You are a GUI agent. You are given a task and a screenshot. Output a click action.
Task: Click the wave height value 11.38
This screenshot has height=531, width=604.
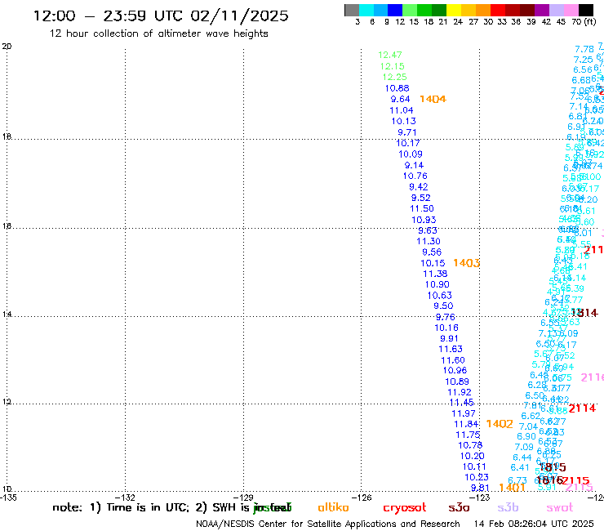click(x=435, y=274)
